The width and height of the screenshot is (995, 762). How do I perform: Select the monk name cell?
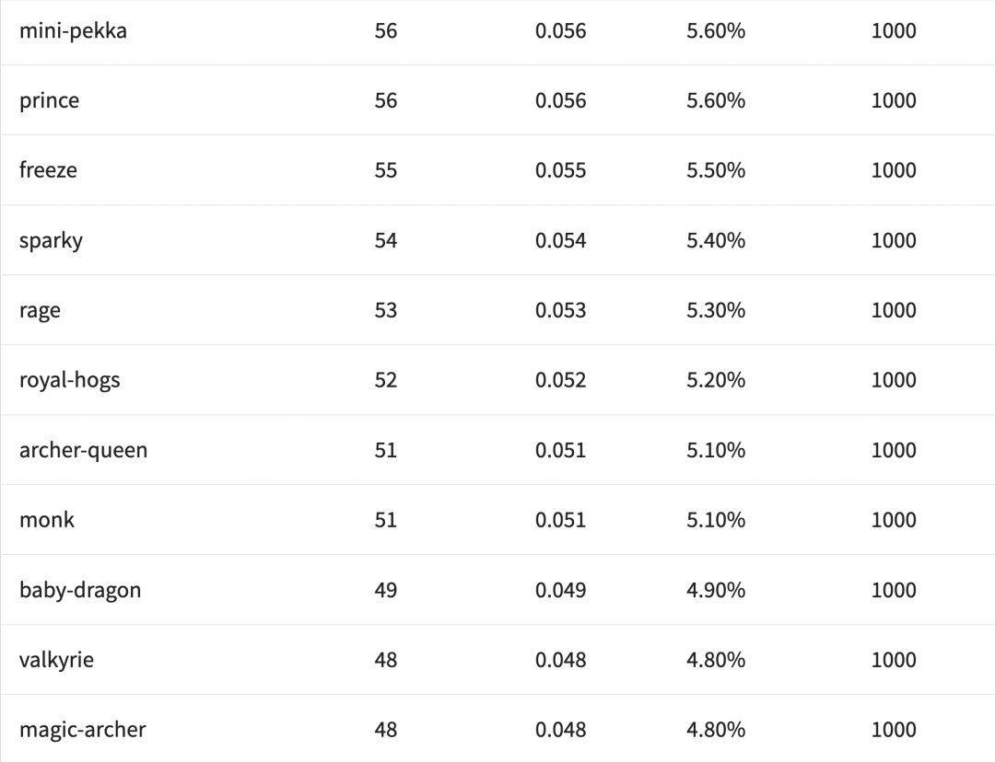pos(47,520)
